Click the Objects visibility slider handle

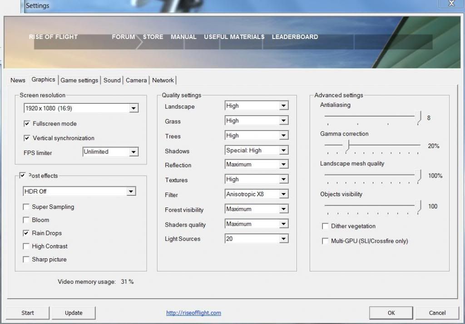pos(418,207)
